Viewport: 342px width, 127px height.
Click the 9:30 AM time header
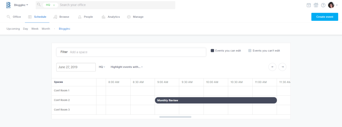[x=187, y=82]
